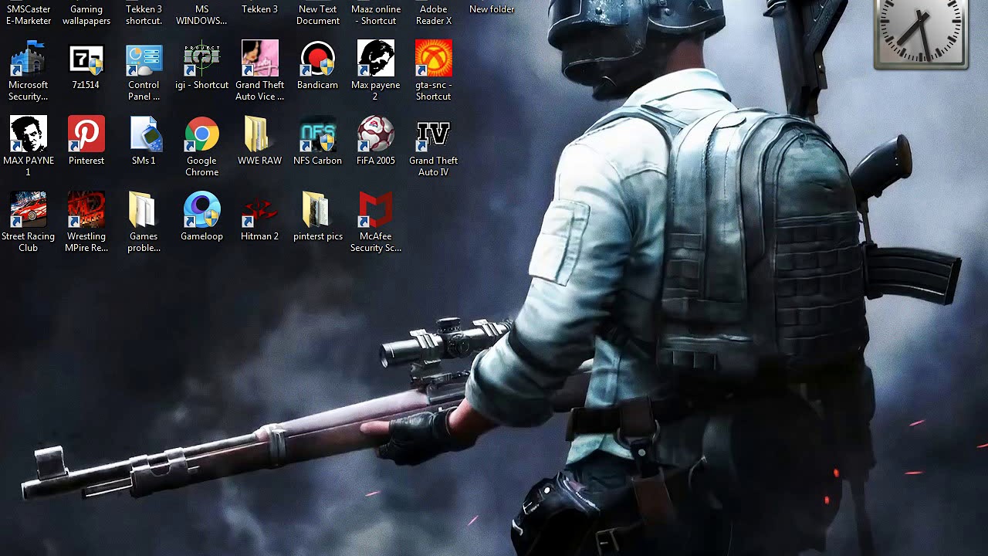Launch the 7z1514 installer icon
The width and height of the screenshot is (988, 556).
click(x=86, y=59)
